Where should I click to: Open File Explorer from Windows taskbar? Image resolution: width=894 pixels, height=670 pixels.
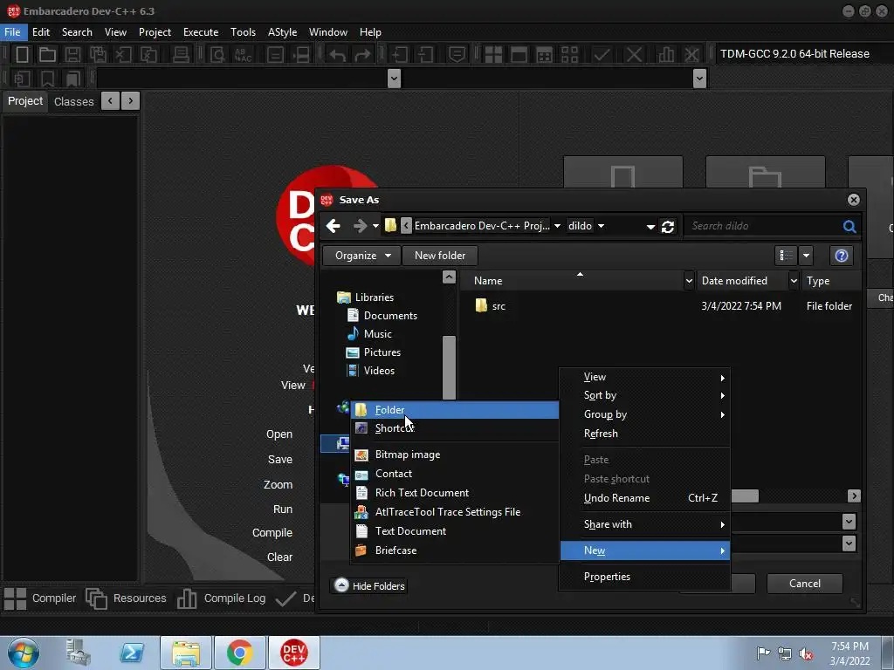[x=186, y=653]
